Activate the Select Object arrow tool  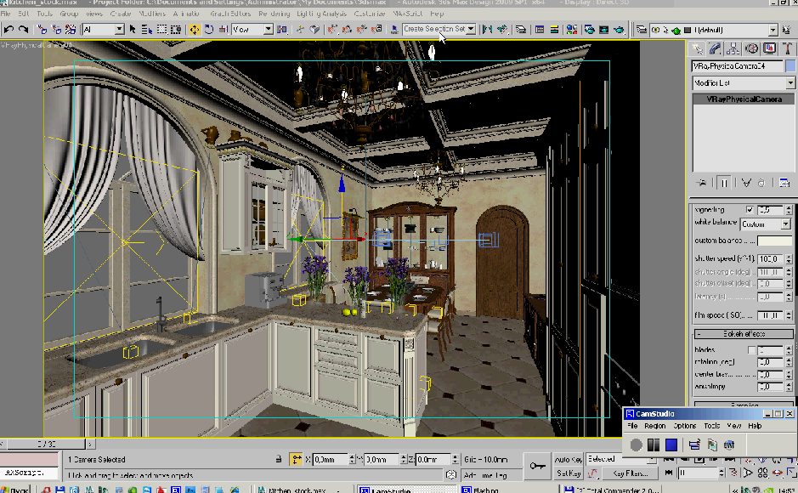pyautogui.click(x=133, y=30)
